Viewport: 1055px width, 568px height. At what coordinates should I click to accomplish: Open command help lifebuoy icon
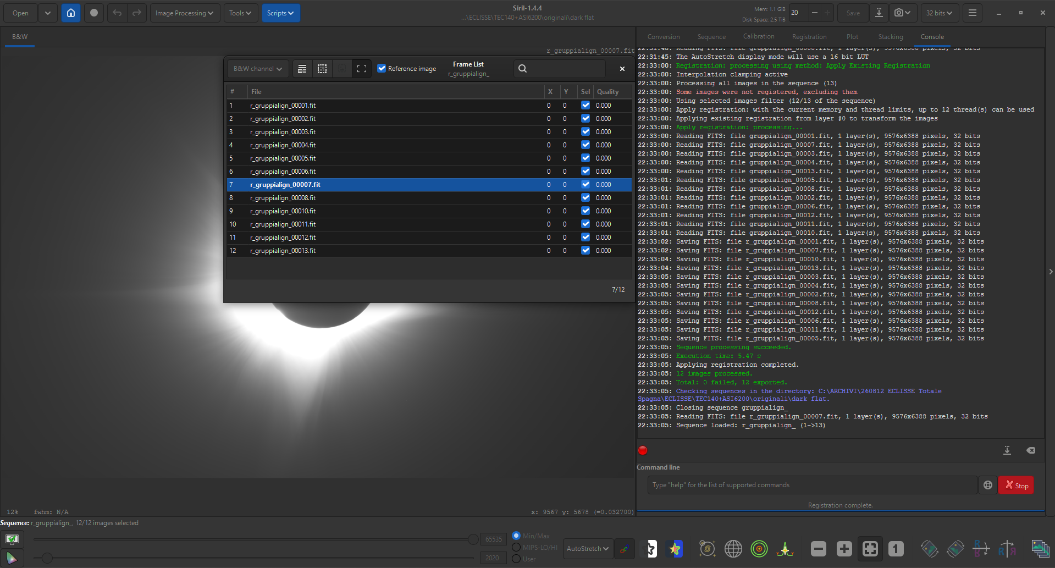tap(988, 485)
